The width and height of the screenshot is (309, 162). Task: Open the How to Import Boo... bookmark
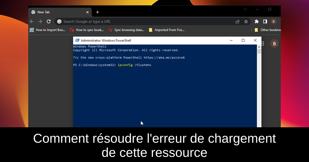point(48,30)
